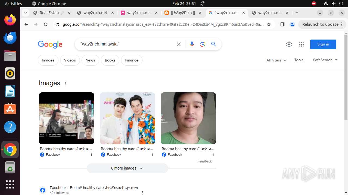348x195 pixels.
Task: Go forward to next page
Action: point(36,24)
